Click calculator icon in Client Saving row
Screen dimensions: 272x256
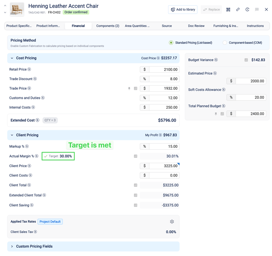point(136,205)
